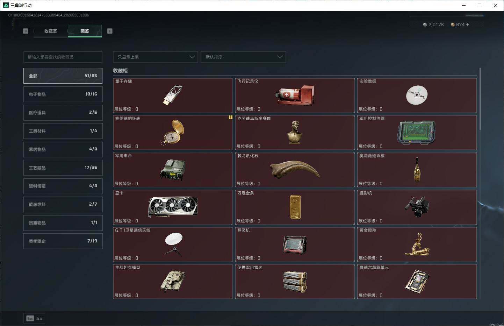Click the UID text at top left

(x=49, y=15)
